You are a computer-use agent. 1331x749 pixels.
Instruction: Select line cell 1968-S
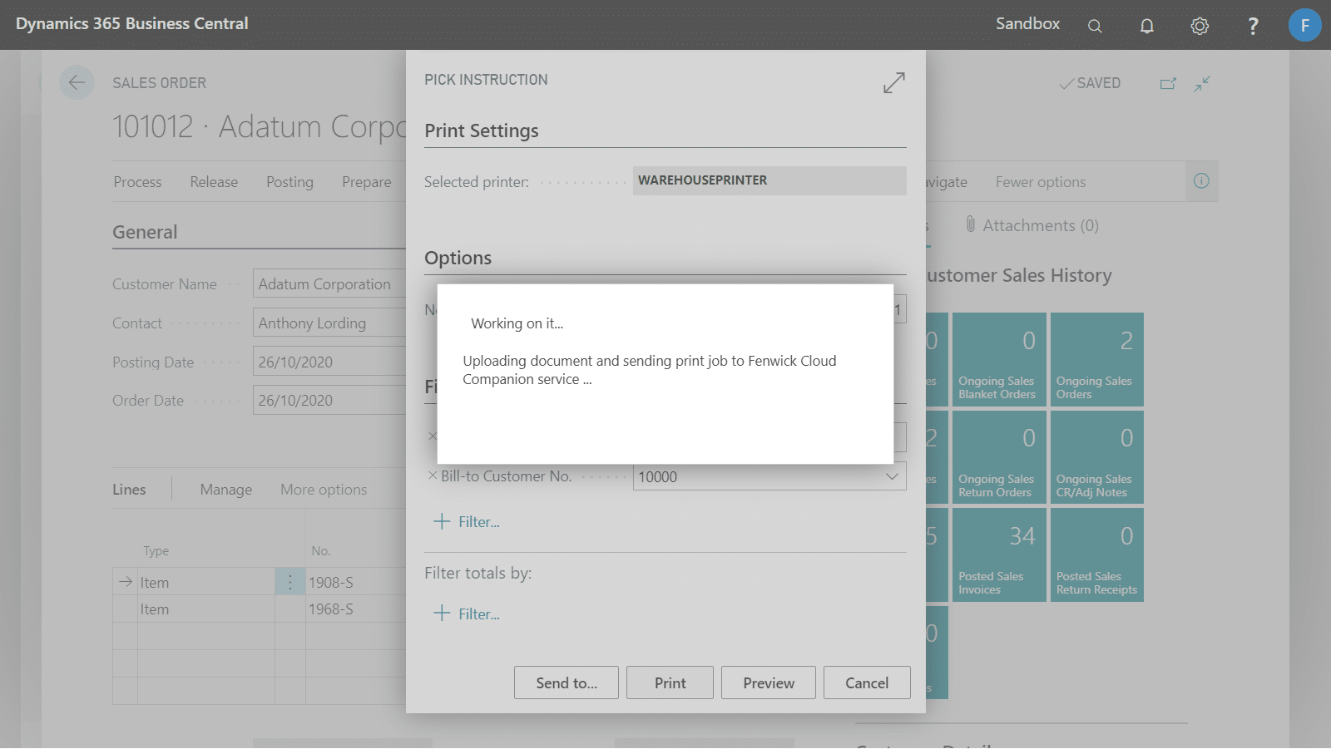pyautogui.click(x=355, y=609)
